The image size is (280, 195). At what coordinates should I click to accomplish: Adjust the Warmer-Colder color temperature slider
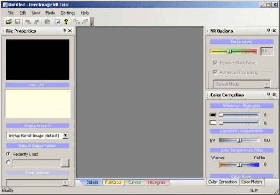point(239,165)
